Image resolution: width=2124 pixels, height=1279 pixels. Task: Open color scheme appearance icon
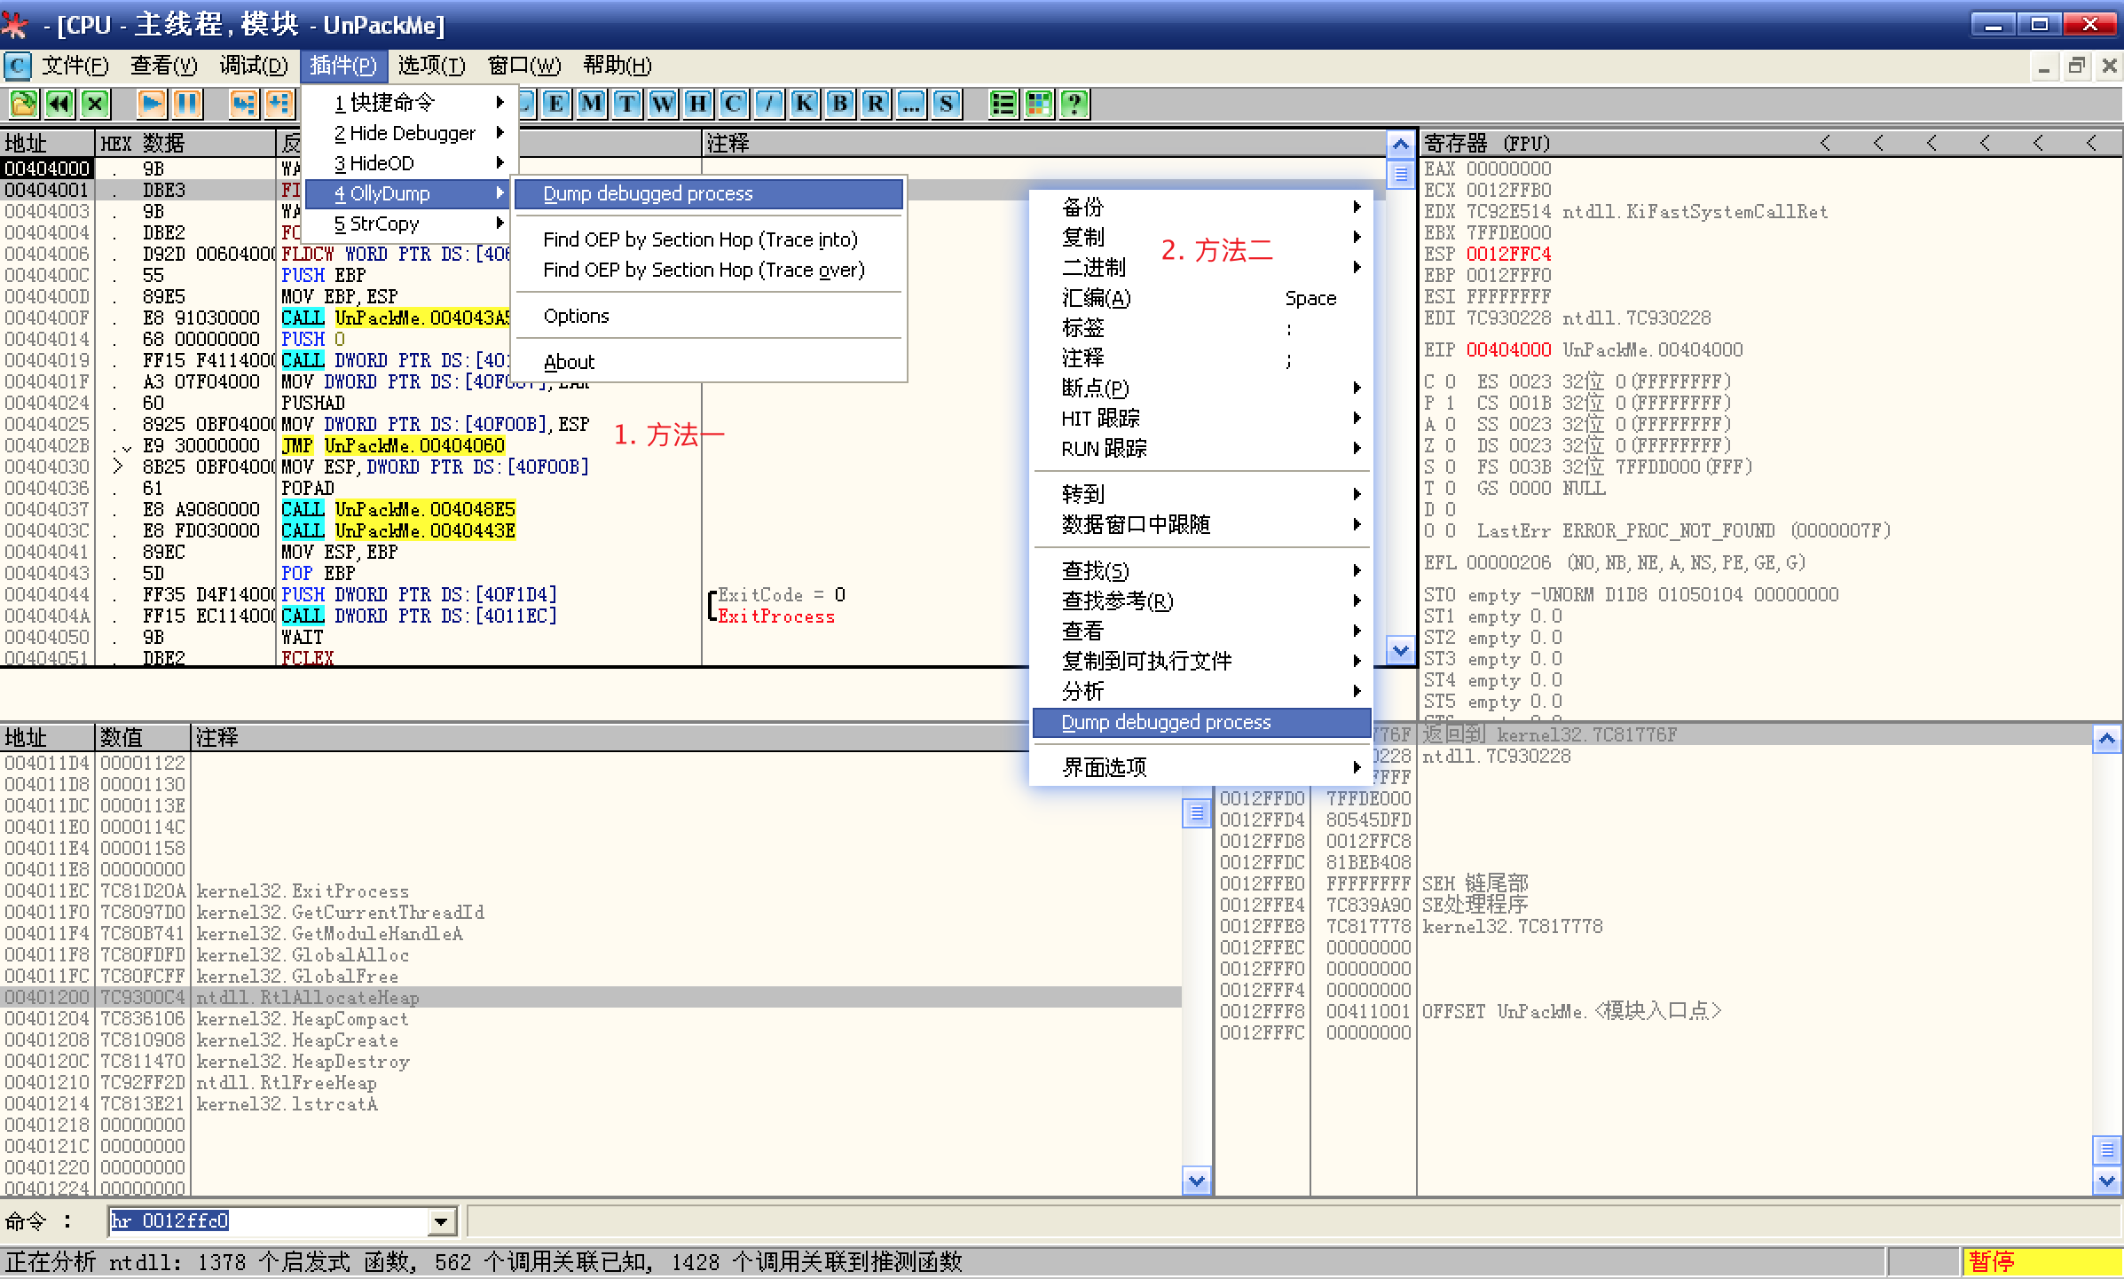1038,104
